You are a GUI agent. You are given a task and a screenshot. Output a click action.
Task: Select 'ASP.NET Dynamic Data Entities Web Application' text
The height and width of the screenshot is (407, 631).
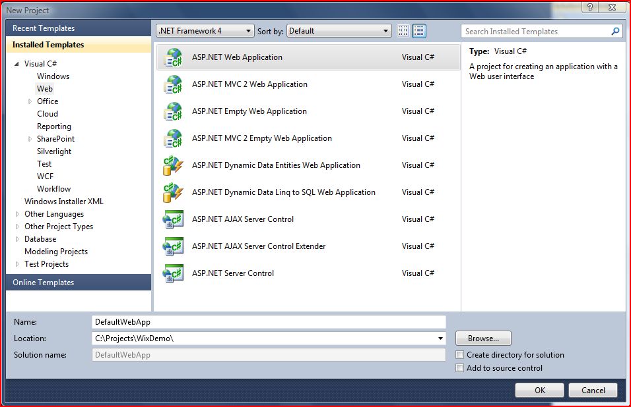[276, 165]
